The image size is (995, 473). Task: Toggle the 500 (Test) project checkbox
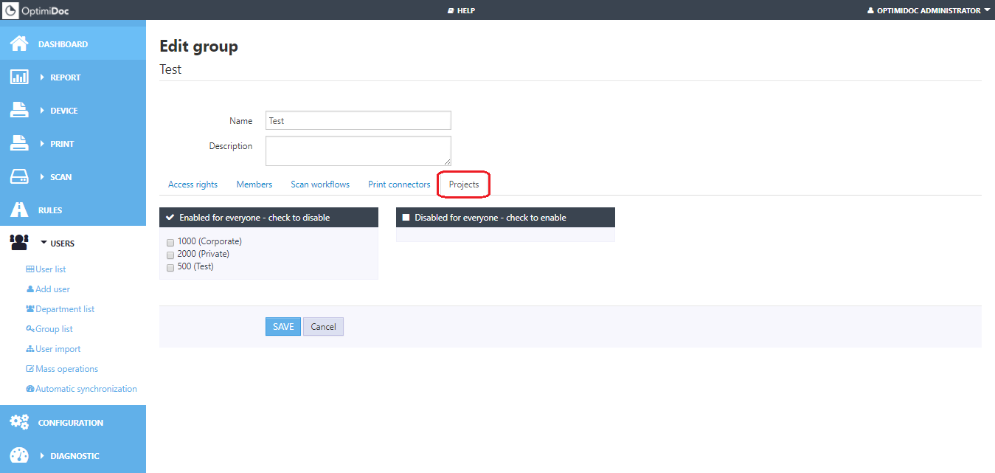[170, 267]
